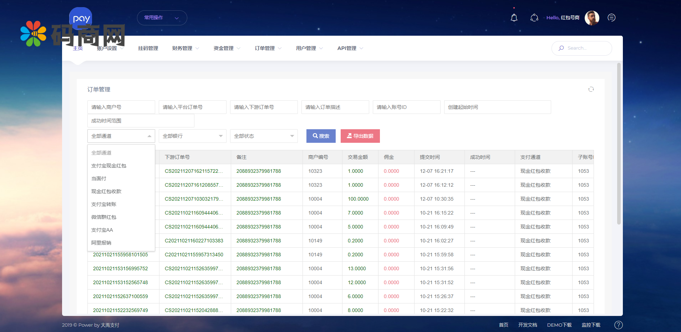Click the notification bell icon

514,18
